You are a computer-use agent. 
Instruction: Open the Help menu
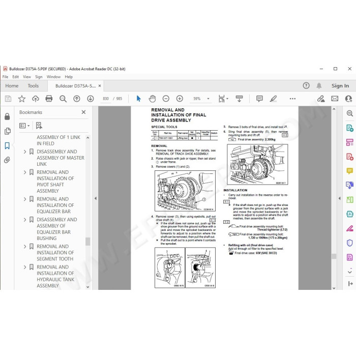[69, 77]
